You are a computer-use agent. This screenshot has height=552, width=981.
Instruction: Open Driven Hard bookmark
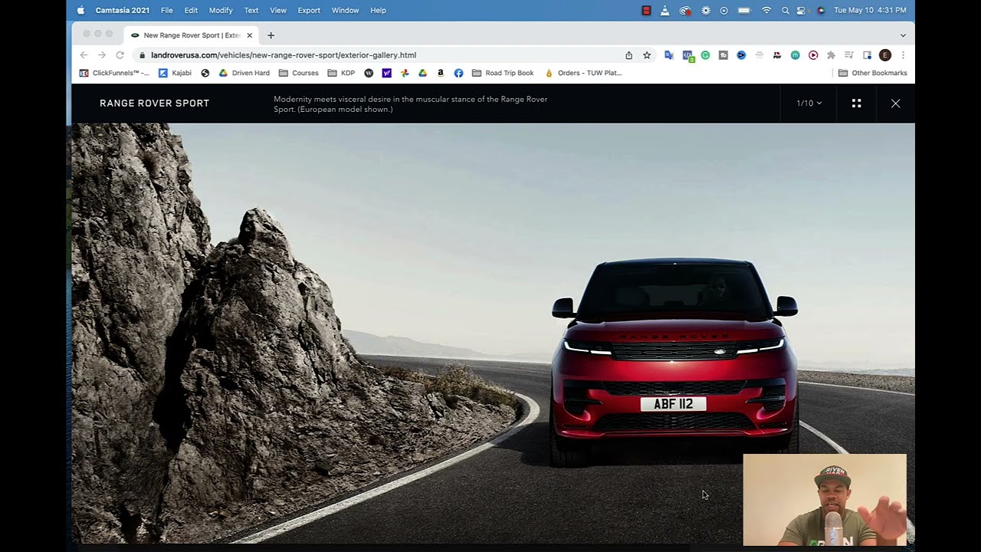(x=244, y=73)
